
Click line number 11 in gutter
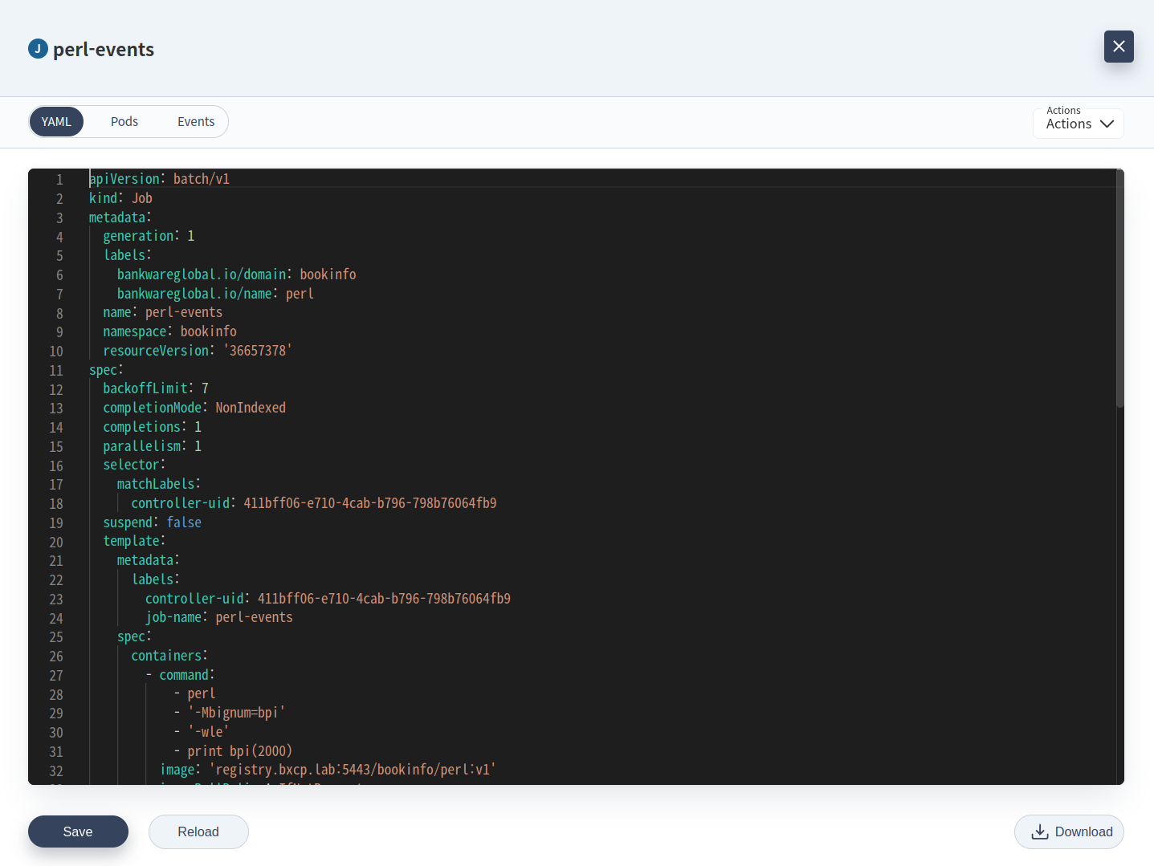point(56,370)
